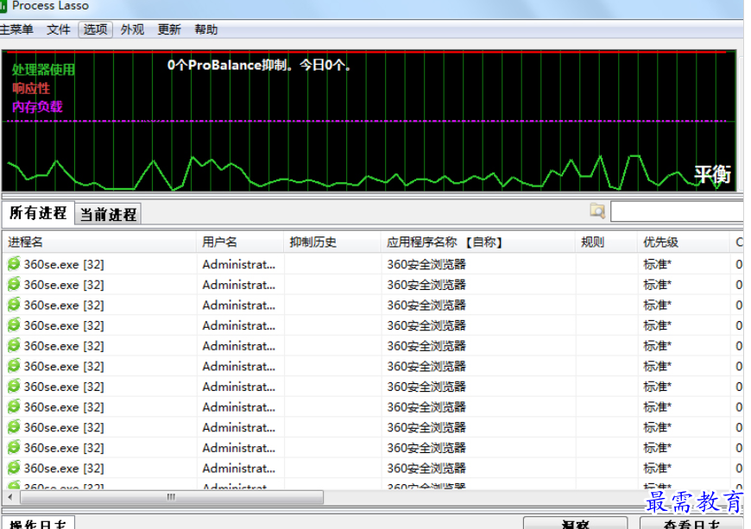Screen dimensions: 751x529
Task: Open the 主菜单 menu
Action: point(16,29)
